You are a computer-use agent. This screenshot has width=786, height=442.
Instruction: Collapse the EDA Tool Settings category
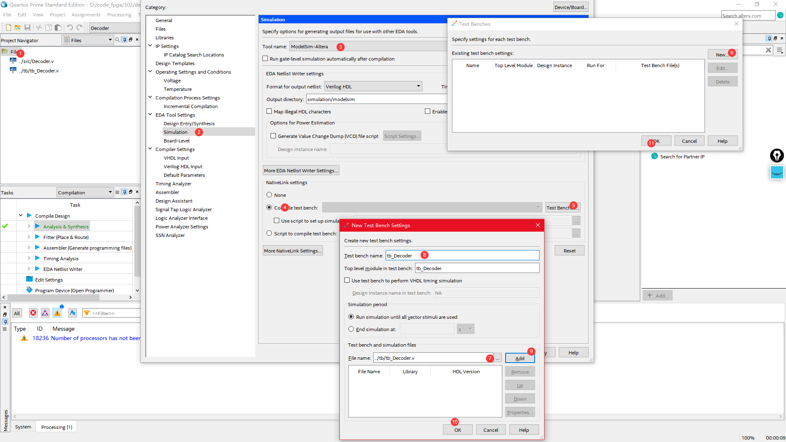click(x=150, y=115)
